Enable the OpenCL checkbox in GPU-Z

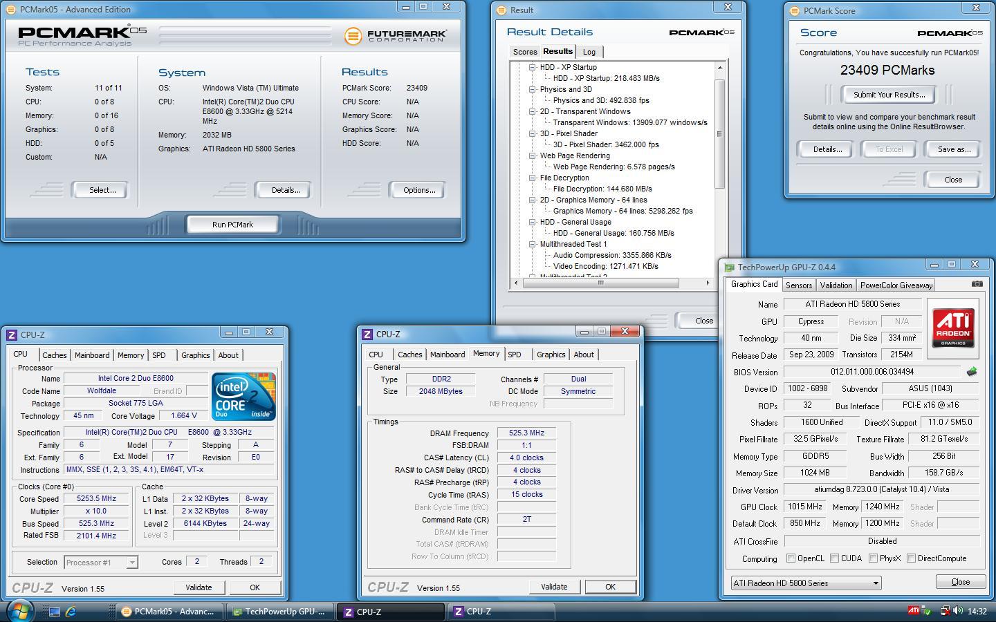791,558
